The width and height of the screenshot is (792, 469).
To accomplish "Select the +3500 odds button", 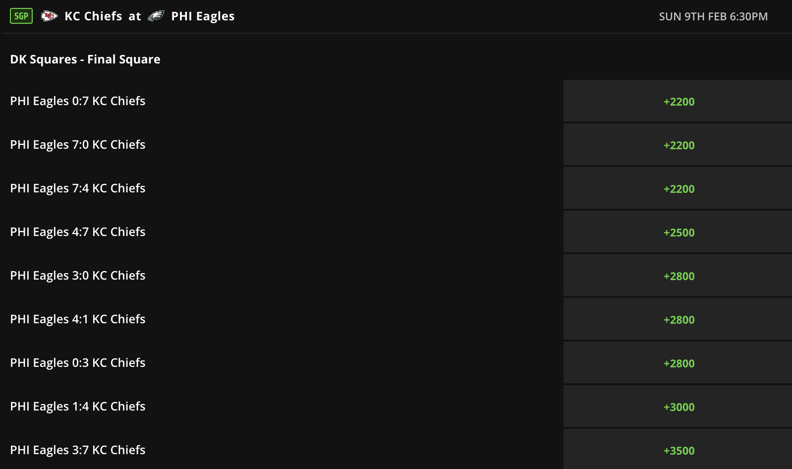I will 678,450.
